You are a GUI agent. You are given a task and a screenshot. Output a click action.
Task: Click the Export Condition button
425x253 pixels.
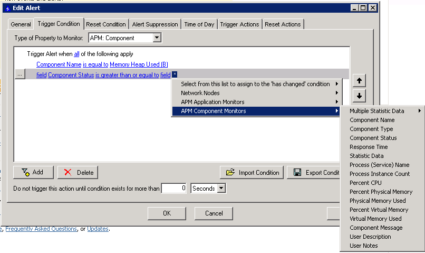[x=313, y=172]
